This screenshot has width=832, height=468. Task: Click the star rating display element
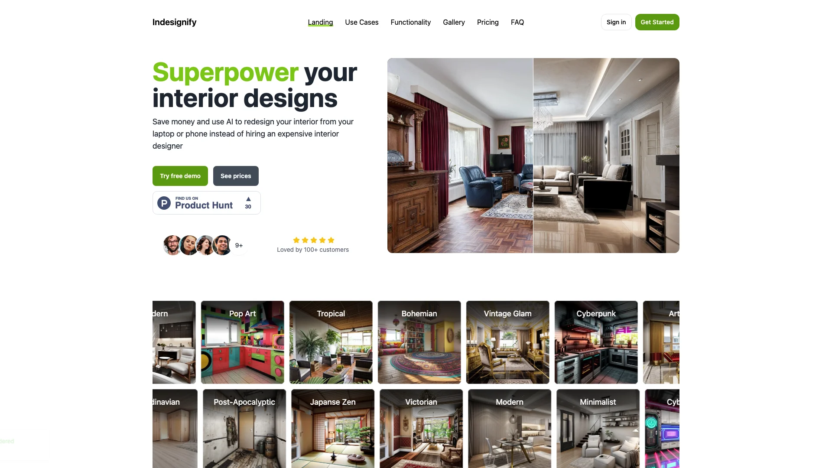[x=312, y=240]
